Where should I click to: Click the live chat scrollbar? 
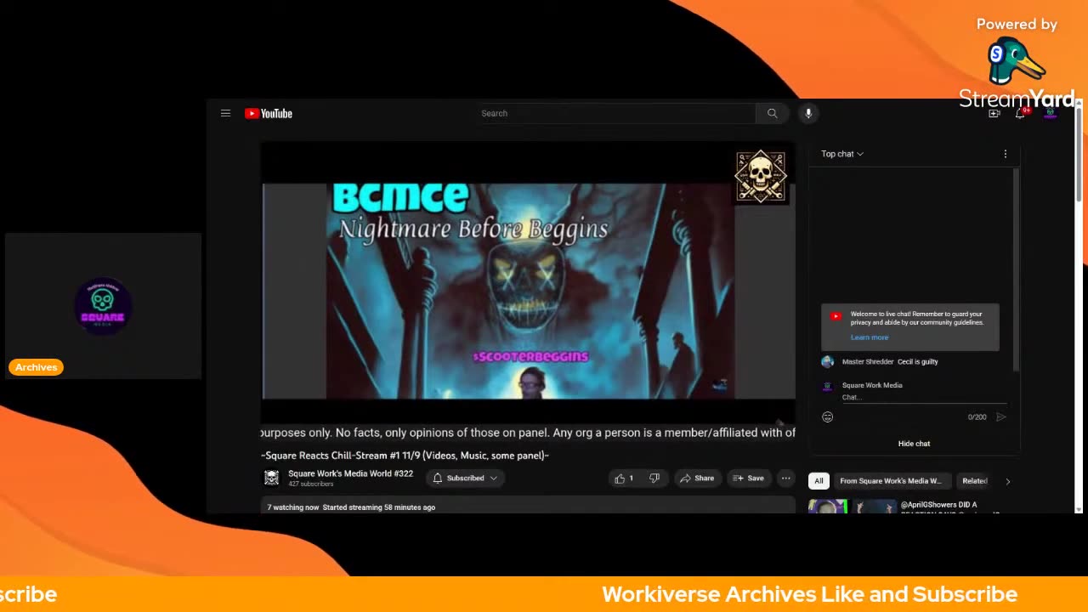pos(1015,269)
